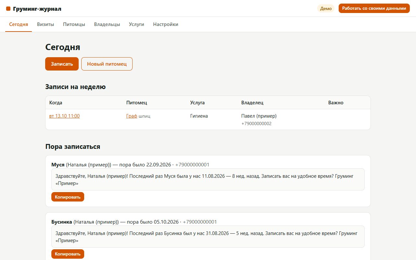Click the Важно column header
The height and width of the screenshot is (260, 416).
[x=336, y=103]
